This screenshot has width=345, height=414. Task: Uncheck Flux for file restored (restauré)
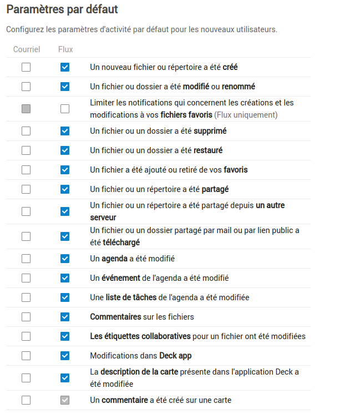[x=65, y=150]
